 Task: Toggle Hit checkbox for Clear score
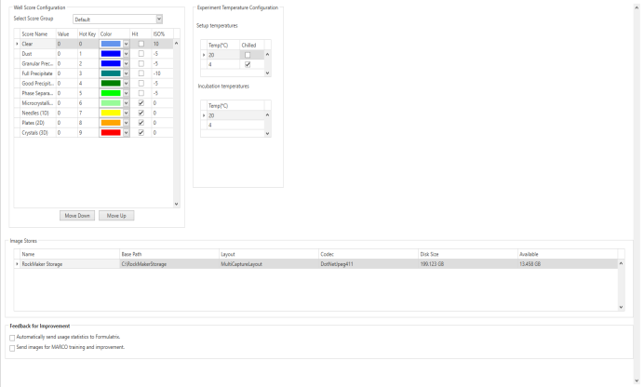141,44
